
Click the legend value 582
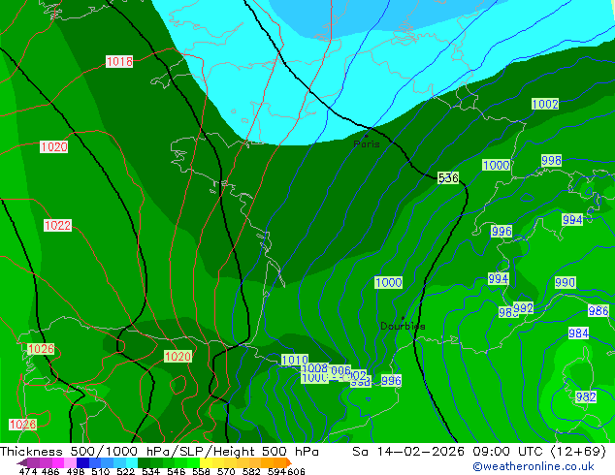pos(251,471)
